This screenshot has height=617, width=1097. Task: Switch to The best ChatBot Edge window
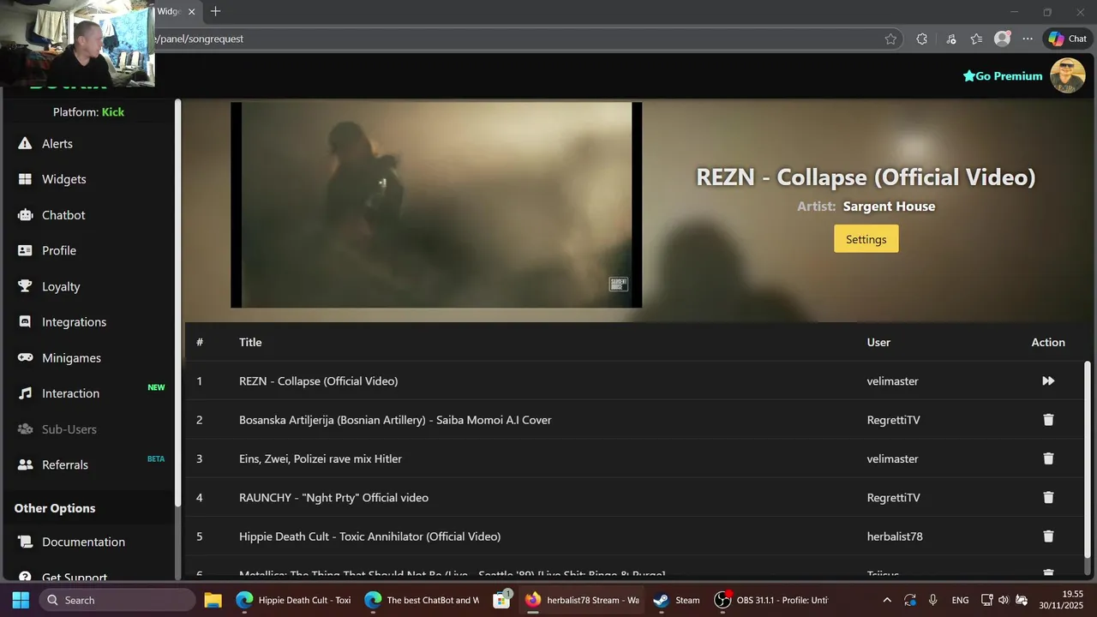point(422,600)
